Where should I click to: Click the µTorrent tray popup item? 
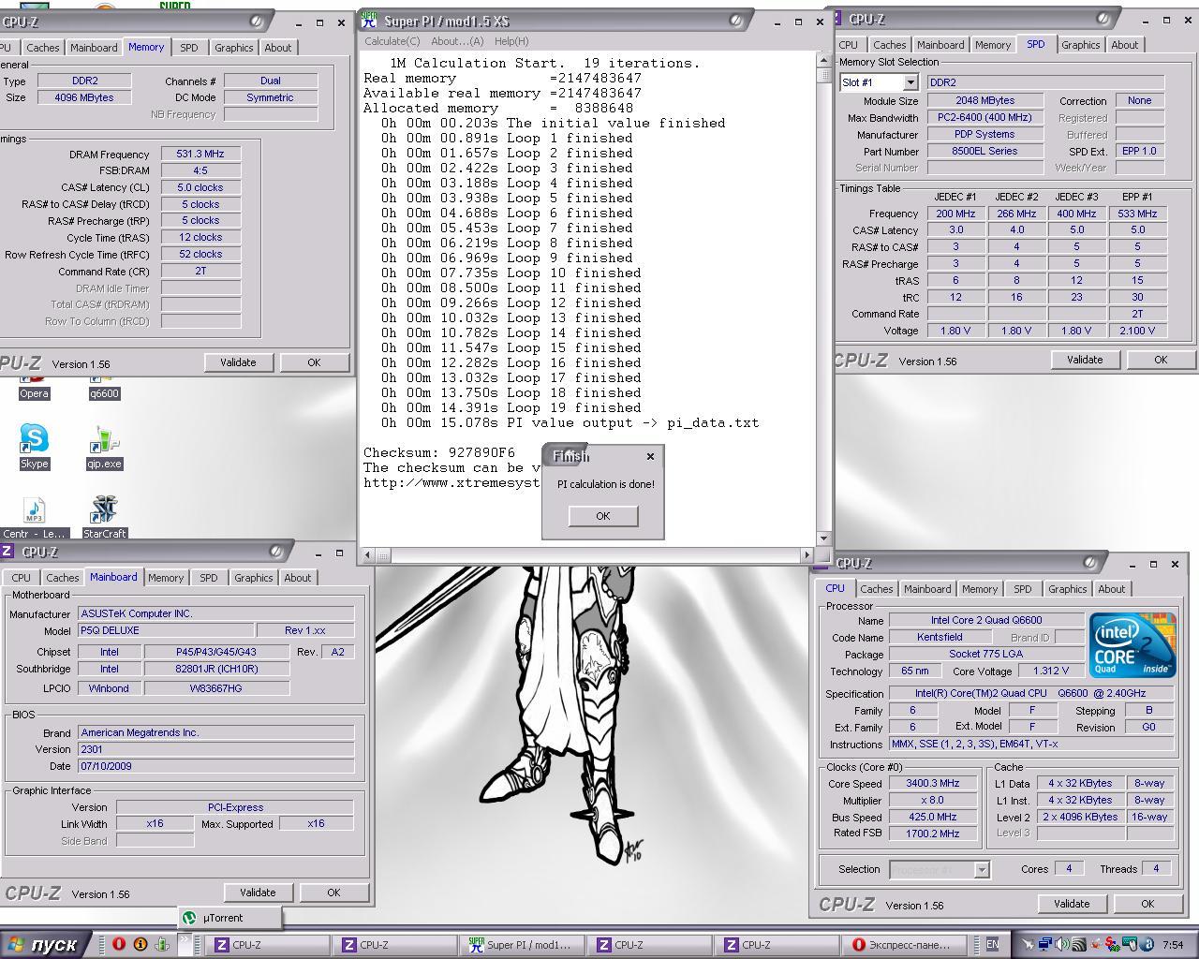click(x=229, y=918)
